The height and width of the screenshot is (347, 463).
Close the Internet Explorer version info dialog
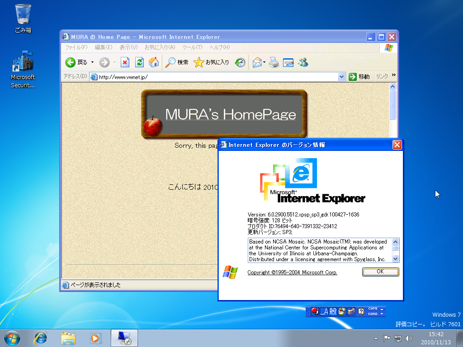397,145
